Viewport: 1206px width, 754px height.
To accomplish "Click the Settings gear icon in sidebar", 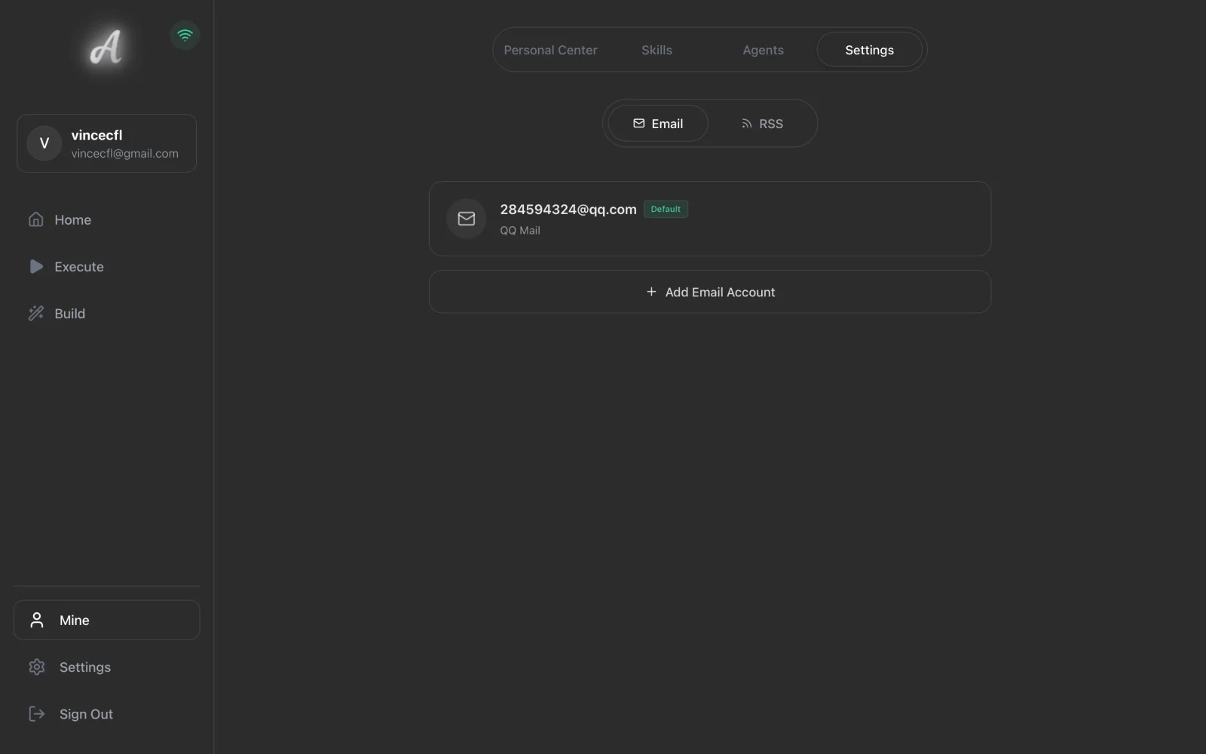I will click(37, 667).
